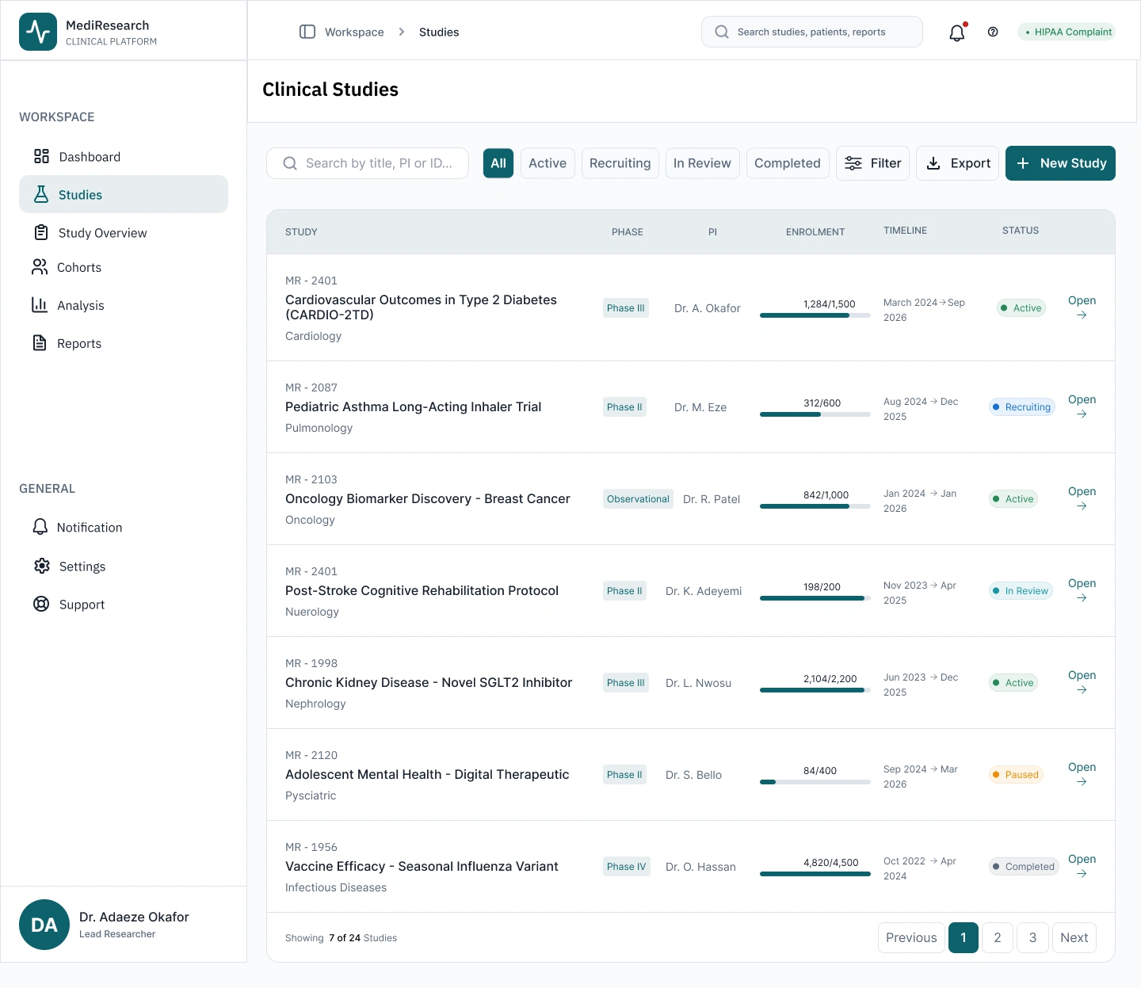Open Study Overview clipboard item
Viewport: 1141px width, 988px height.
tap(124, 232)
